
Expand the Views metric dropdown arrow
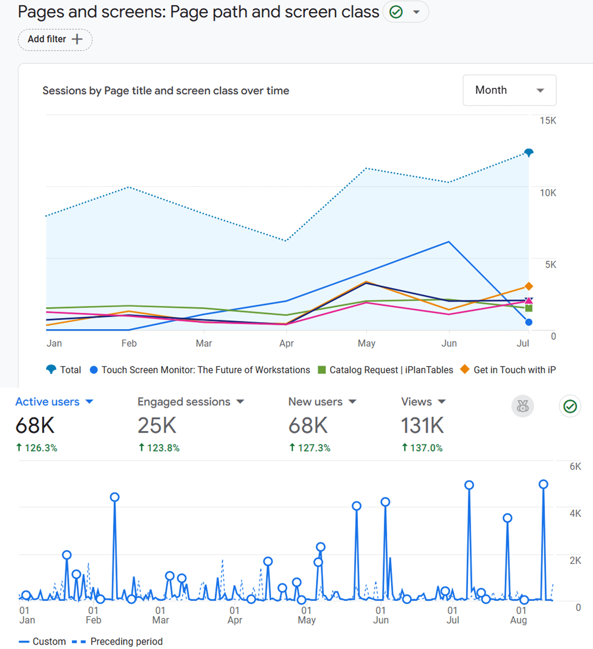[442, 401]
